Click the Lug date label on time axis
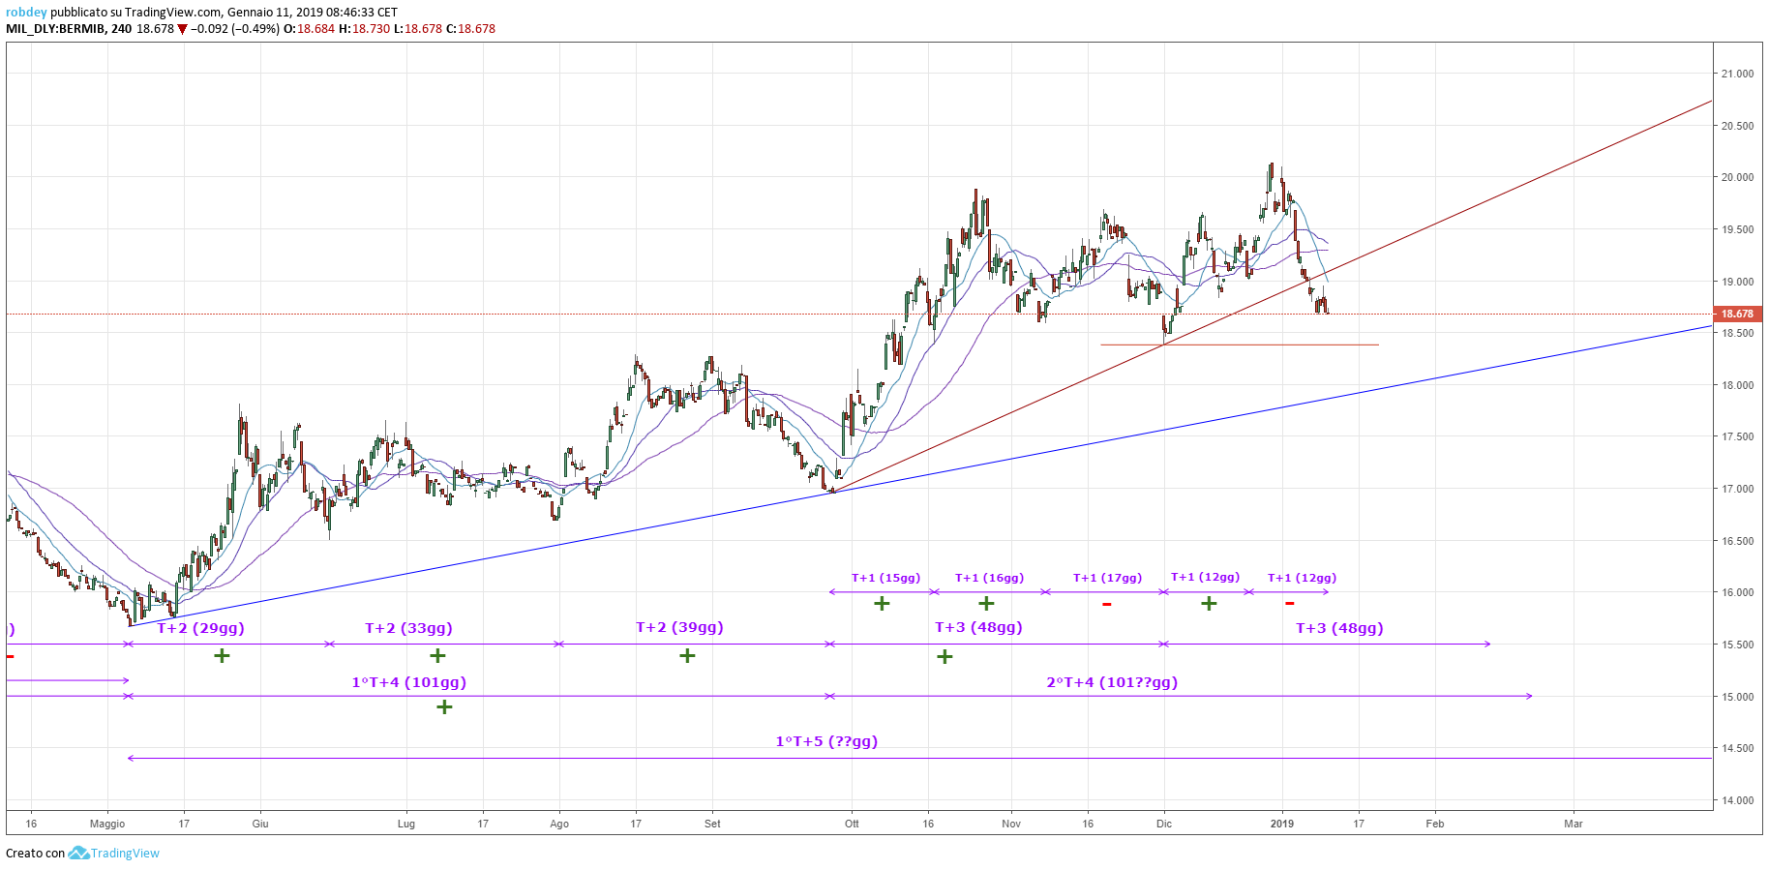Viewport: 1769px width, 870px height. pos(406,824)
